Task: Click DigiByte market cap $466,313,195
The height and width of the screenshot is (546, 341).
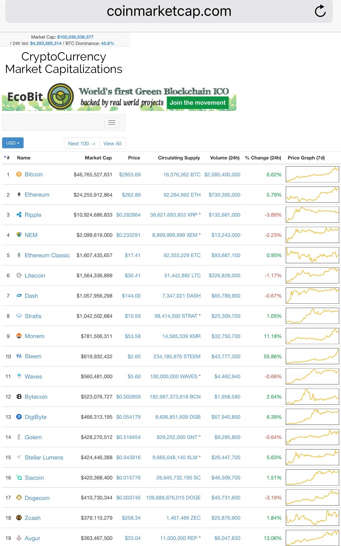Action: pyautogui.click(x=97, y=417)
